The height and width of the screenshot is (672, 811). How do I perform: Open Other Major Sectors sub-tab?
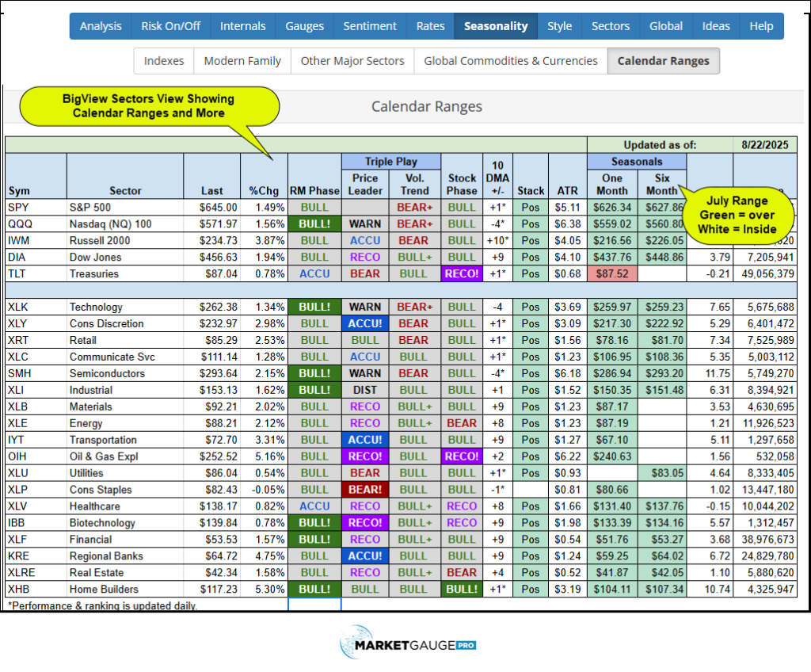[352, 61]
